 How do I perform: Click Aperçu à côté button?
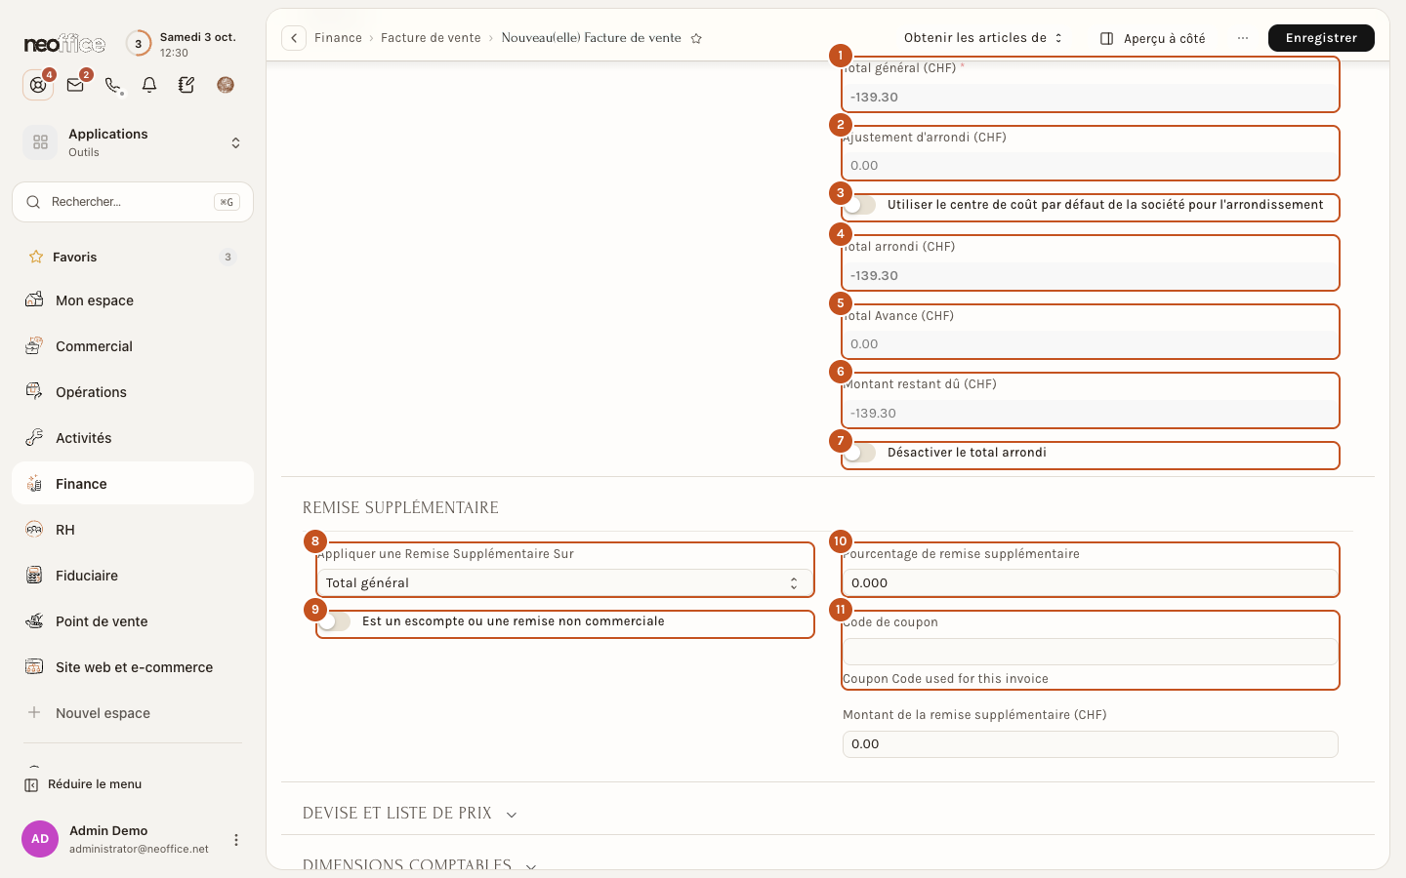(x=1153, y=38)
